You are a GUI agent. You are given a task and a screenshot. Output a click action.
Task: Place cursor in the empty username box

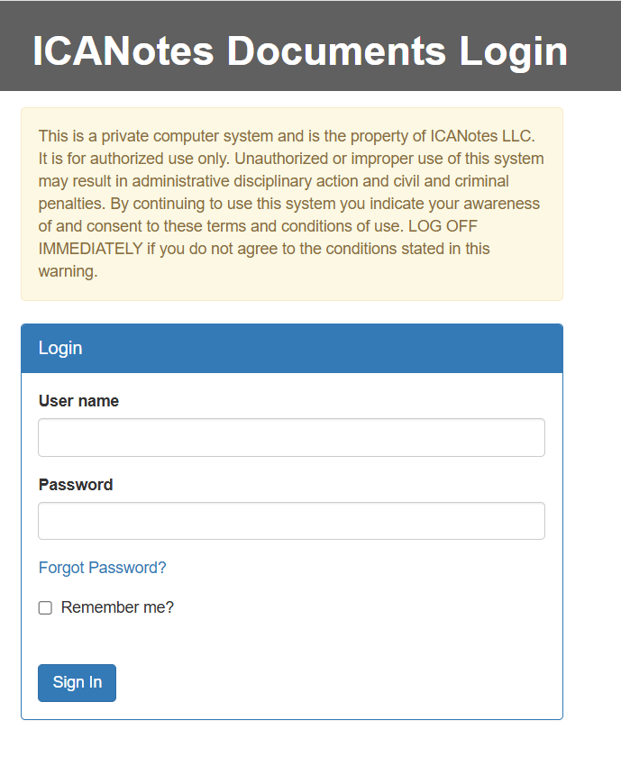[291, 438]
